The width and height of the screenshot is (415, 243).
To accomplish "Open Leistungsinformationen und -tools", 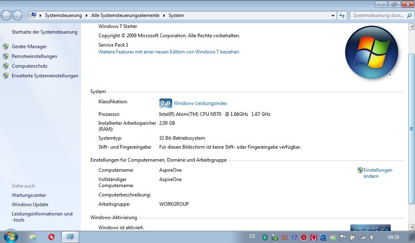I will [x=42, y=217].
